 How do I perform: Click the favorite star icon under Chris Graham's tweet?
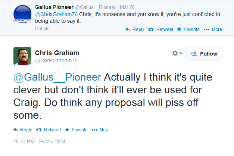coord(67,130)
